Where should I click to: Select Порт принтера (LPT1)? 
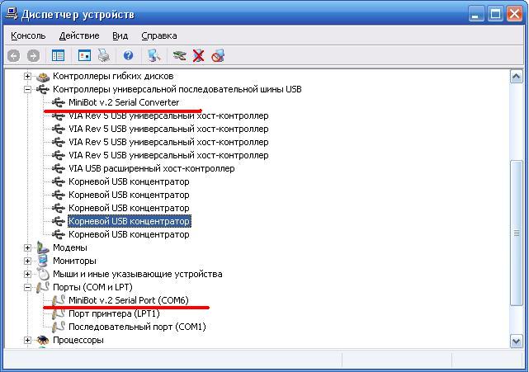114,313
